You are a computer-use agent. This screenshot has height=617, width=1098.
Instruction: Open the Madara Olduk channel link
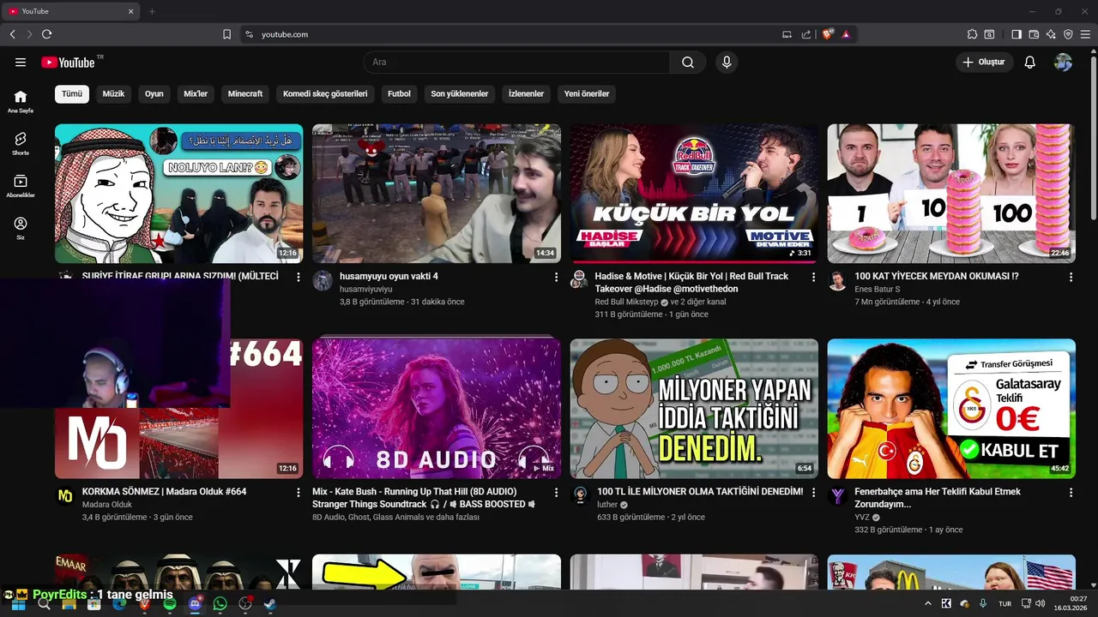pyautogui.click(x=107, y=505)
